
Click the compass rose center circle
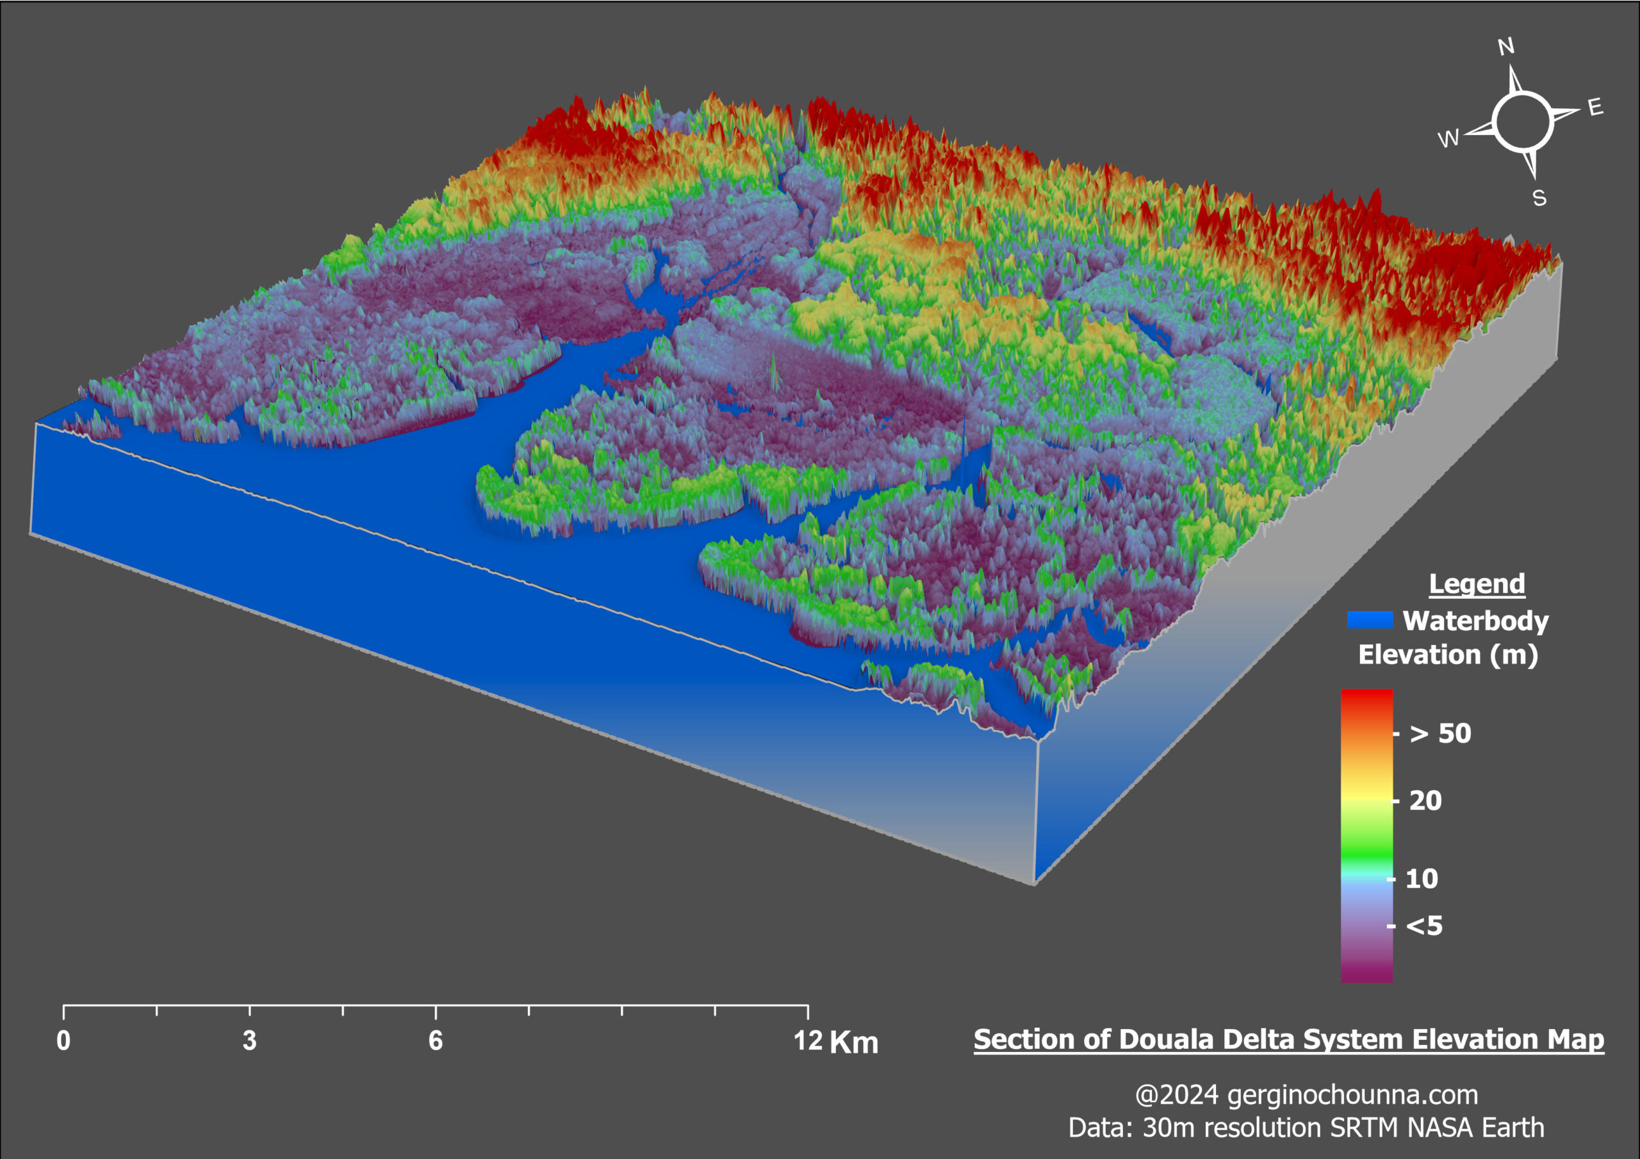1522,122
